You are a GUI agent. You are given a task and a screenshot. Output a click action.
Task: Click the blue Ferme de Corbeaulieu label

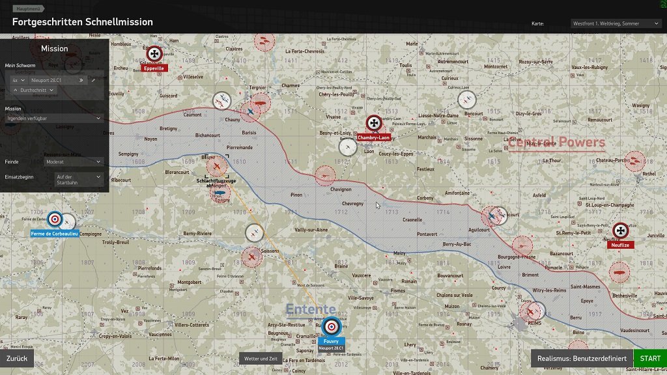point(55,234)
